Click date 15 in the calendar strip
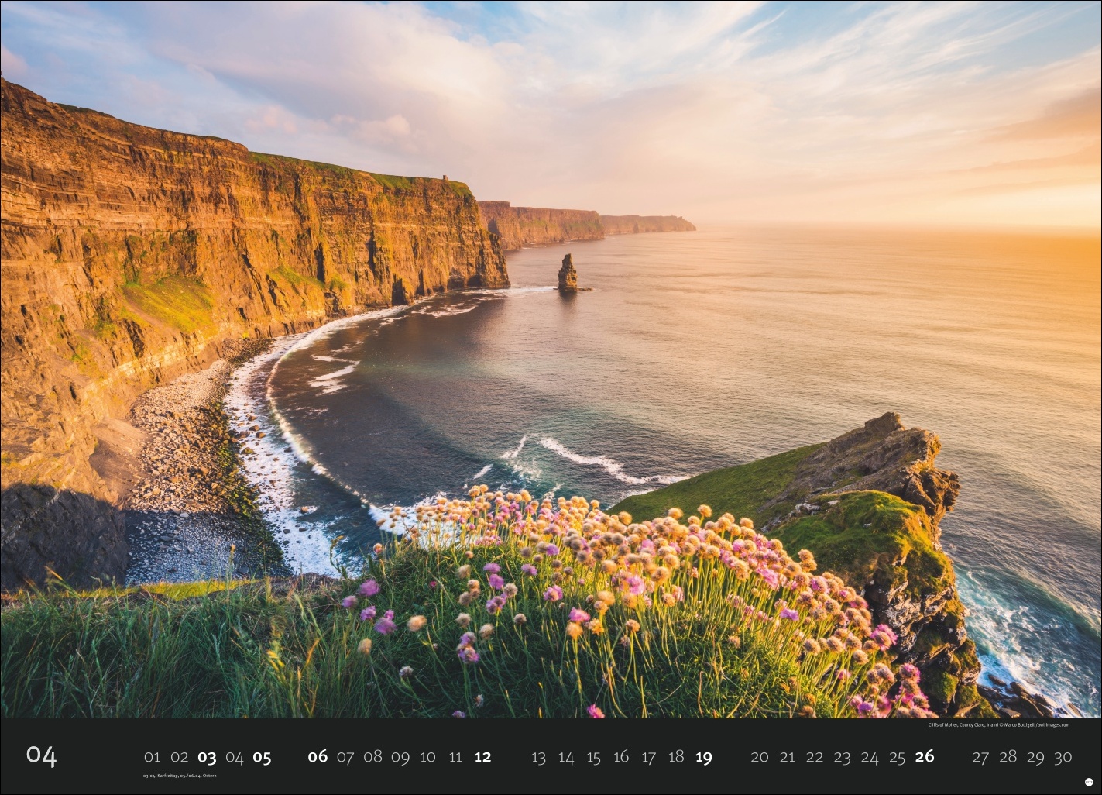The width and height of the screenshot is (1102, 795). 593,757
